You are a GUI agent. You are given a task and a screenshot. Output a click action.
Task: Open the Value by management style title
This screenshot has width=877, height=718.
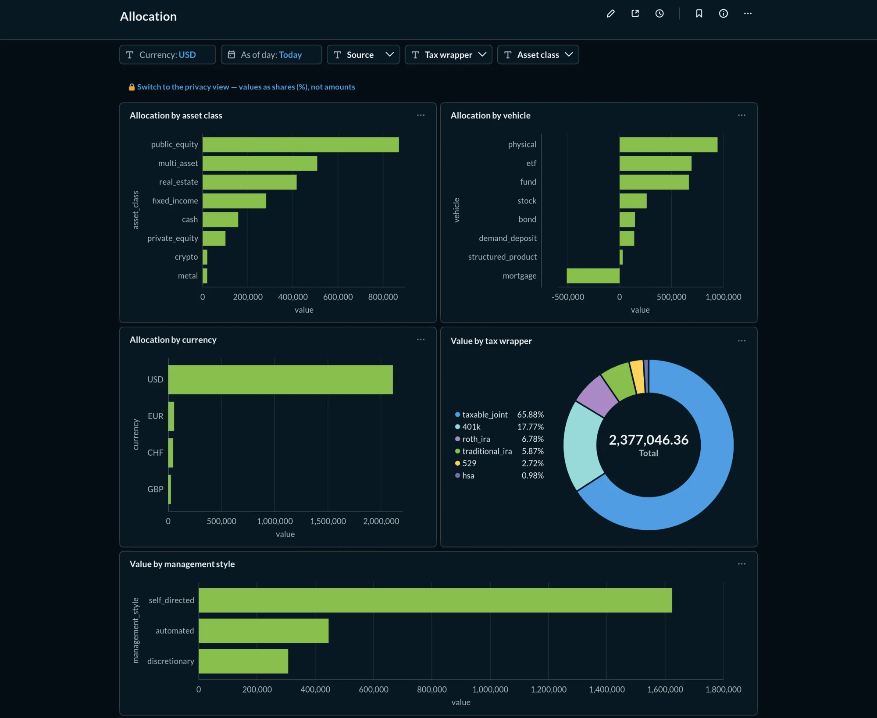point(182,564)
